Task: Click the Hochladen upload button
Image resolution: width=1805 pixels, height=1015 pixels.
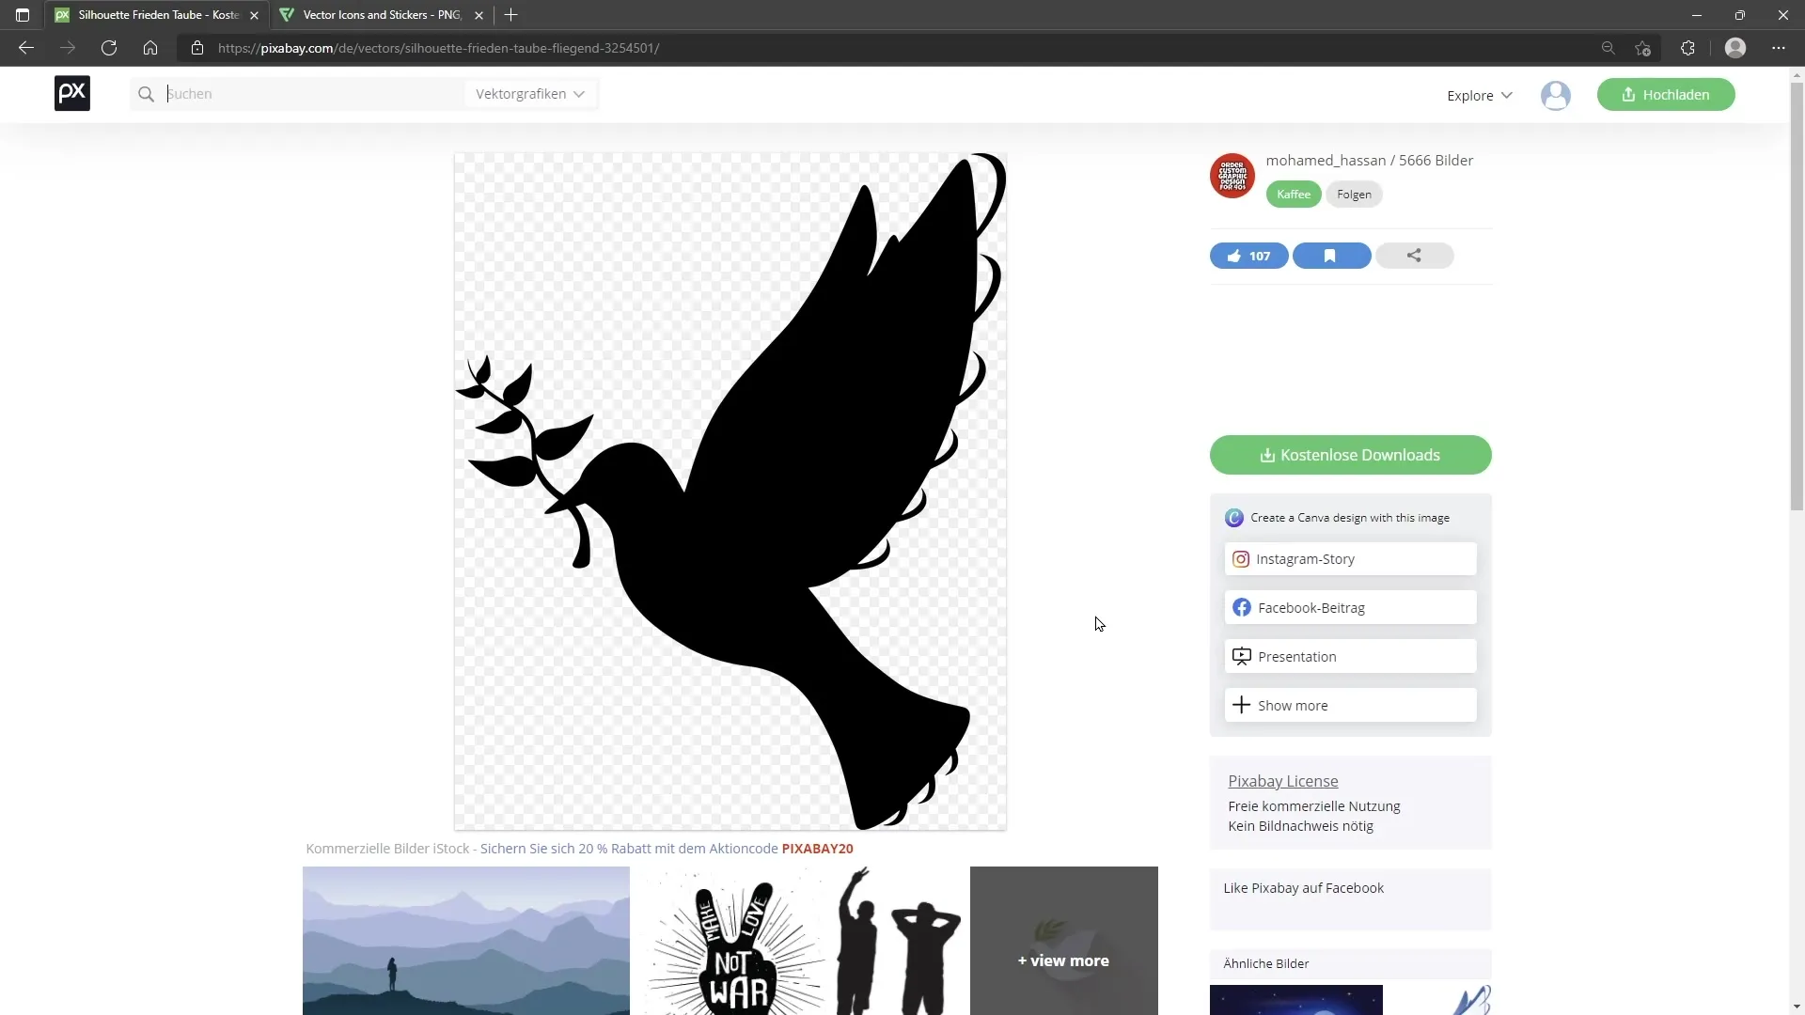Action: (x=1665, y=93)
